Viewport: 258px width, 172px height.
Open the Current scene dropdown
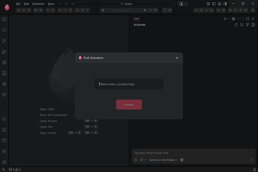point(126,10)
